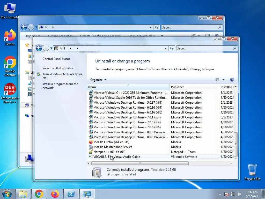The image size is (265, 199).
Task: Open the Organize menu in Programs window
Action: [98, 80]
